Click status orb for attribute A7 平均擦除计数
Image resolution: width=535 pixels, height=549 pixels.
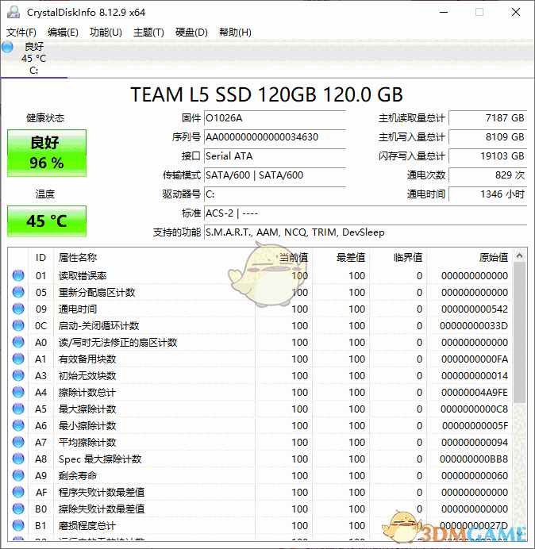18,442
